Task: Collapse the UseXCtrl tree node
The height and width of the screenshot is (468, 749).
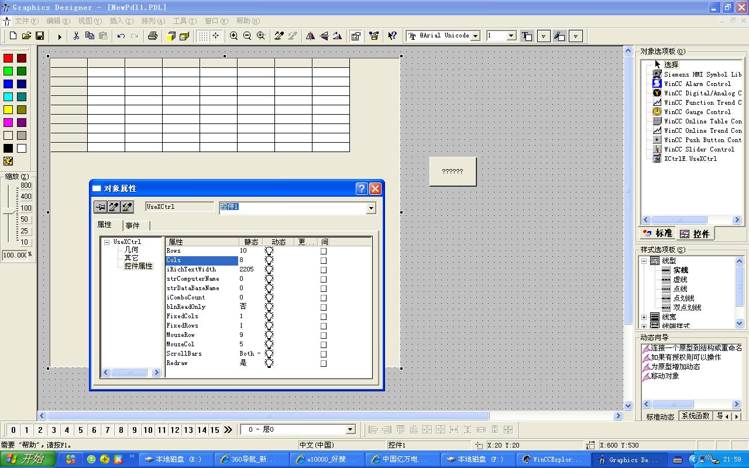Action: (106, 242)
